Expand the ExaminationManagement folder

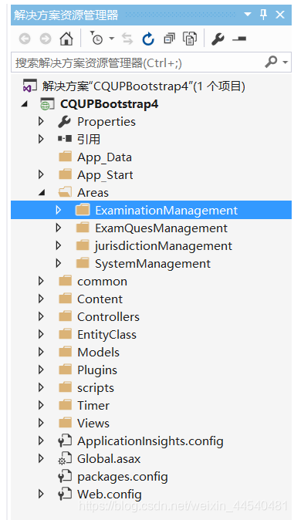[59, 211]
